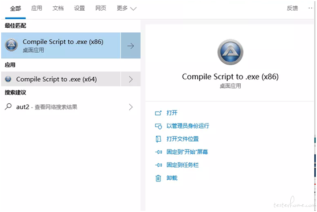Click the large AutoIt icon in preview pane

[230, 52]
